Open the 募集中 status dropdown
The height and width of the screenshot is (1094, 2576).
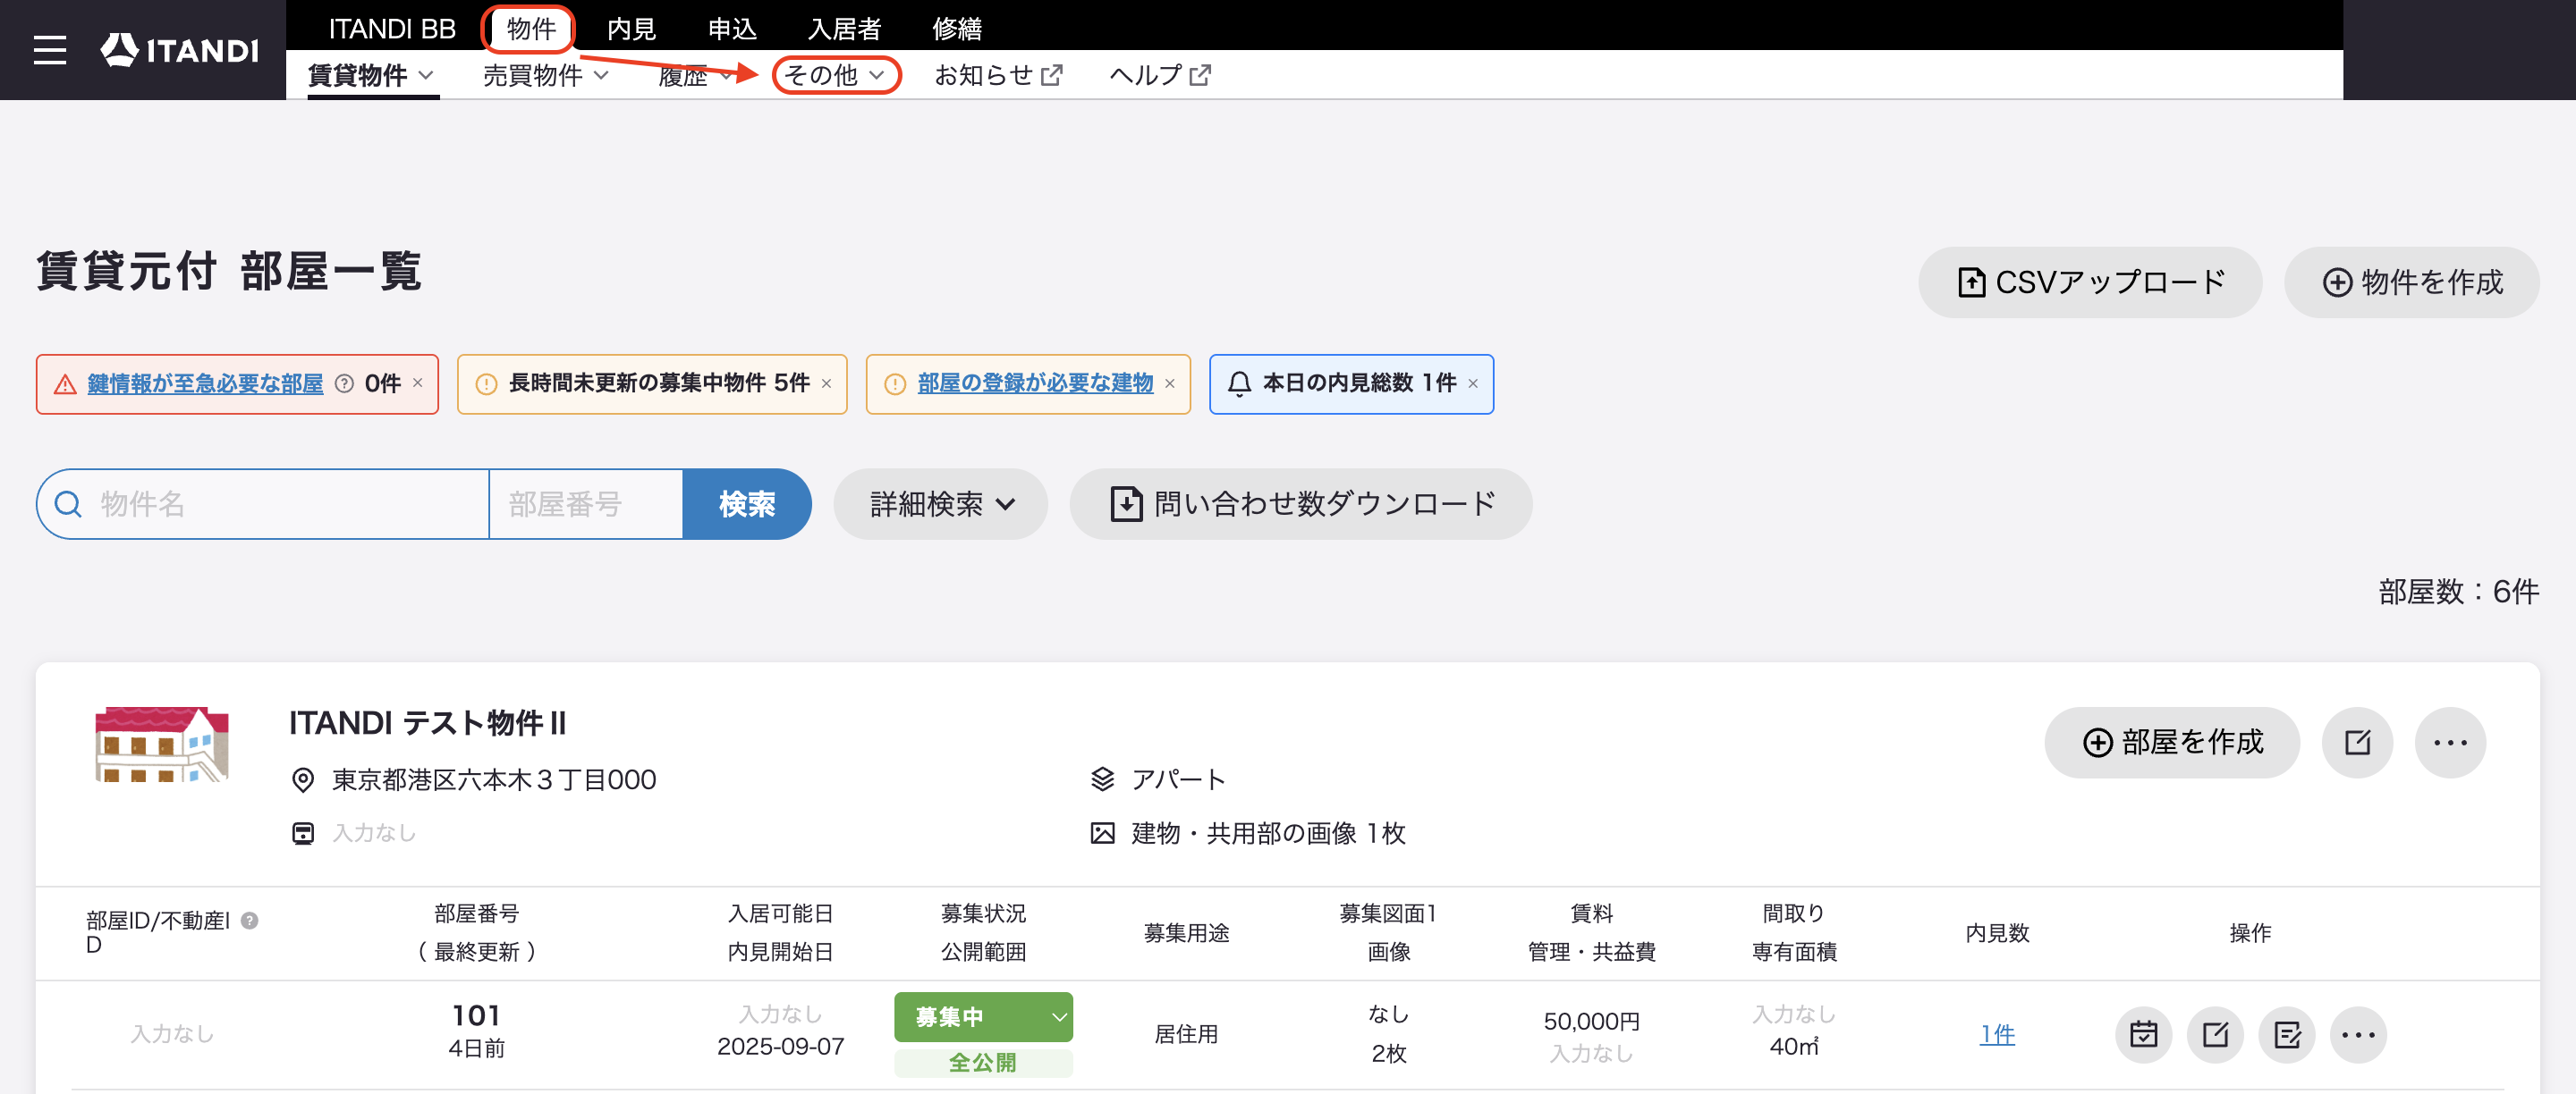pyautogui.click(x=983, y=1017)
